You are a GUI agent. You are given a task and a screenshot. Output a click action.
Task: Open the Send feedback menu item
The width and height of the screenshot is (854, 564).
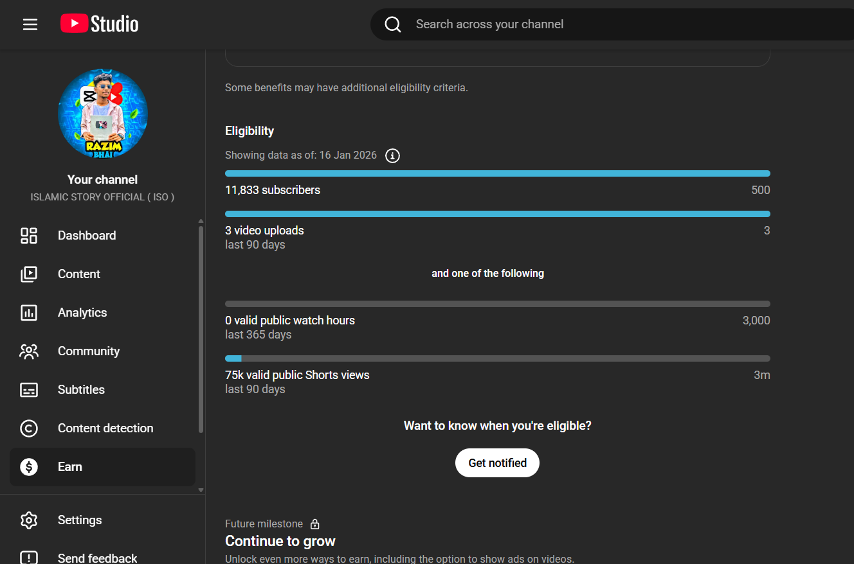[97, 558]
